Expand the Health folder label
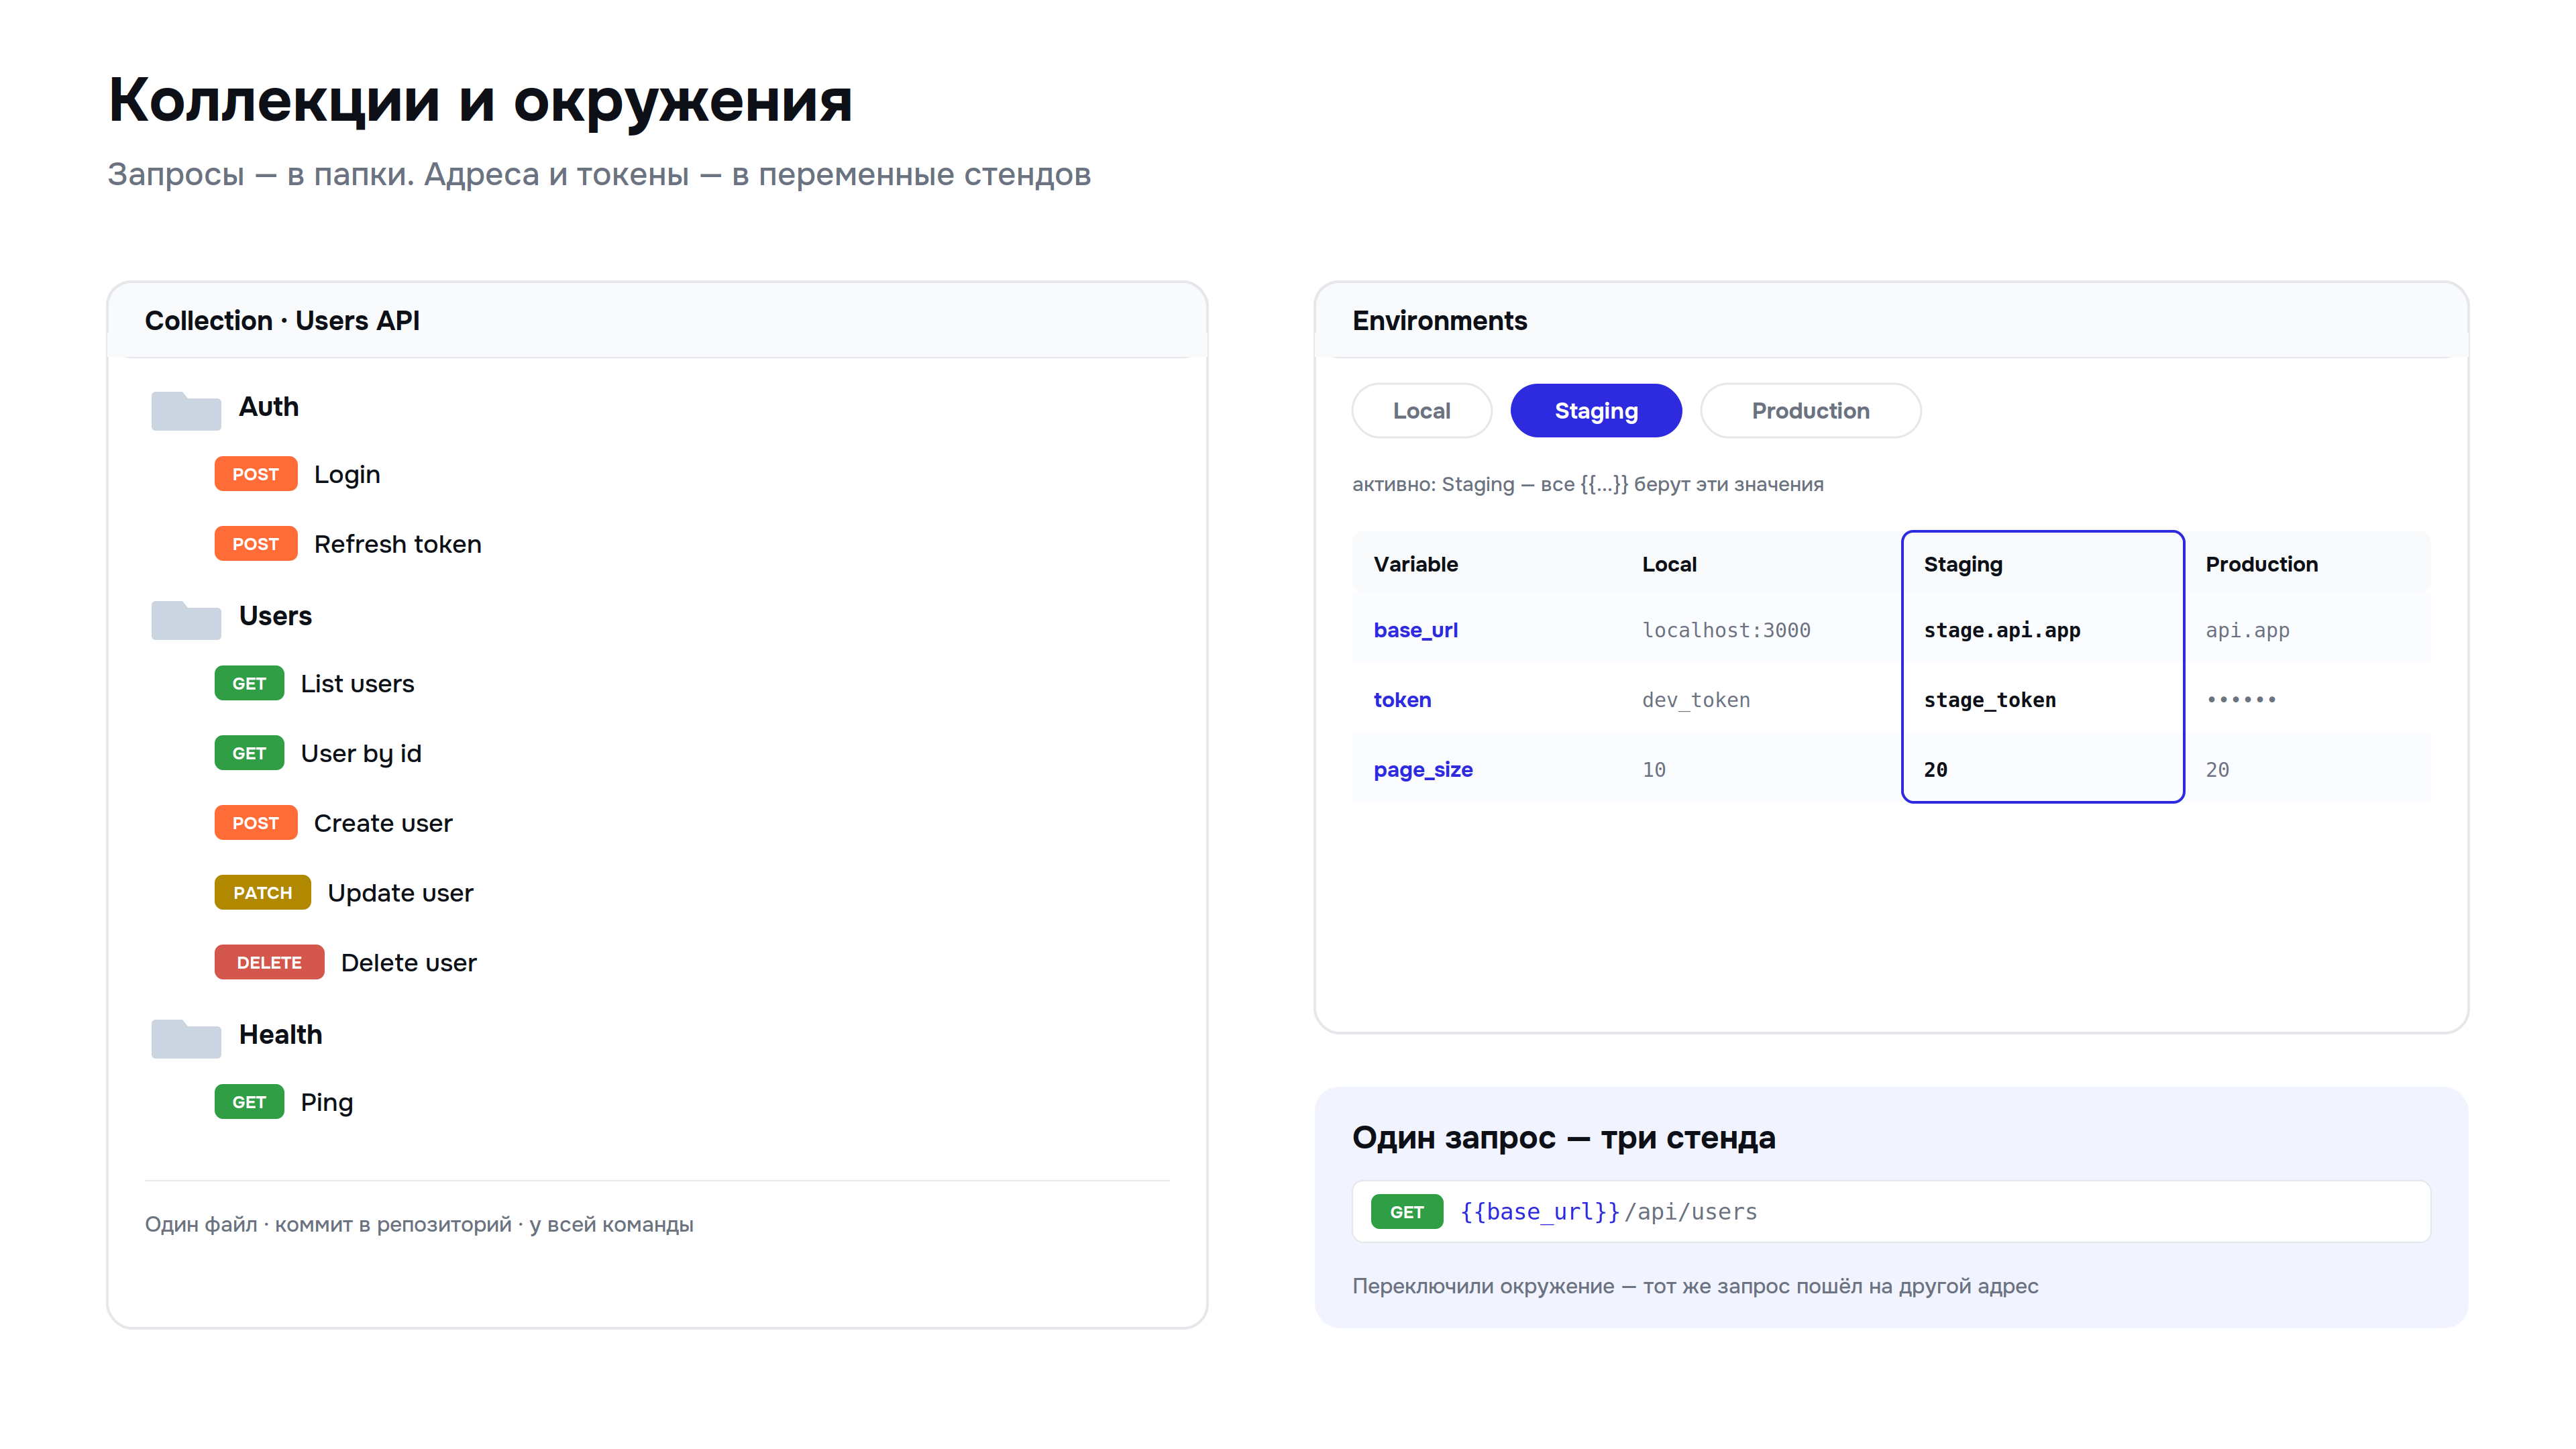Viewport: 2576px width, 1449px height. coord(280,1035)
